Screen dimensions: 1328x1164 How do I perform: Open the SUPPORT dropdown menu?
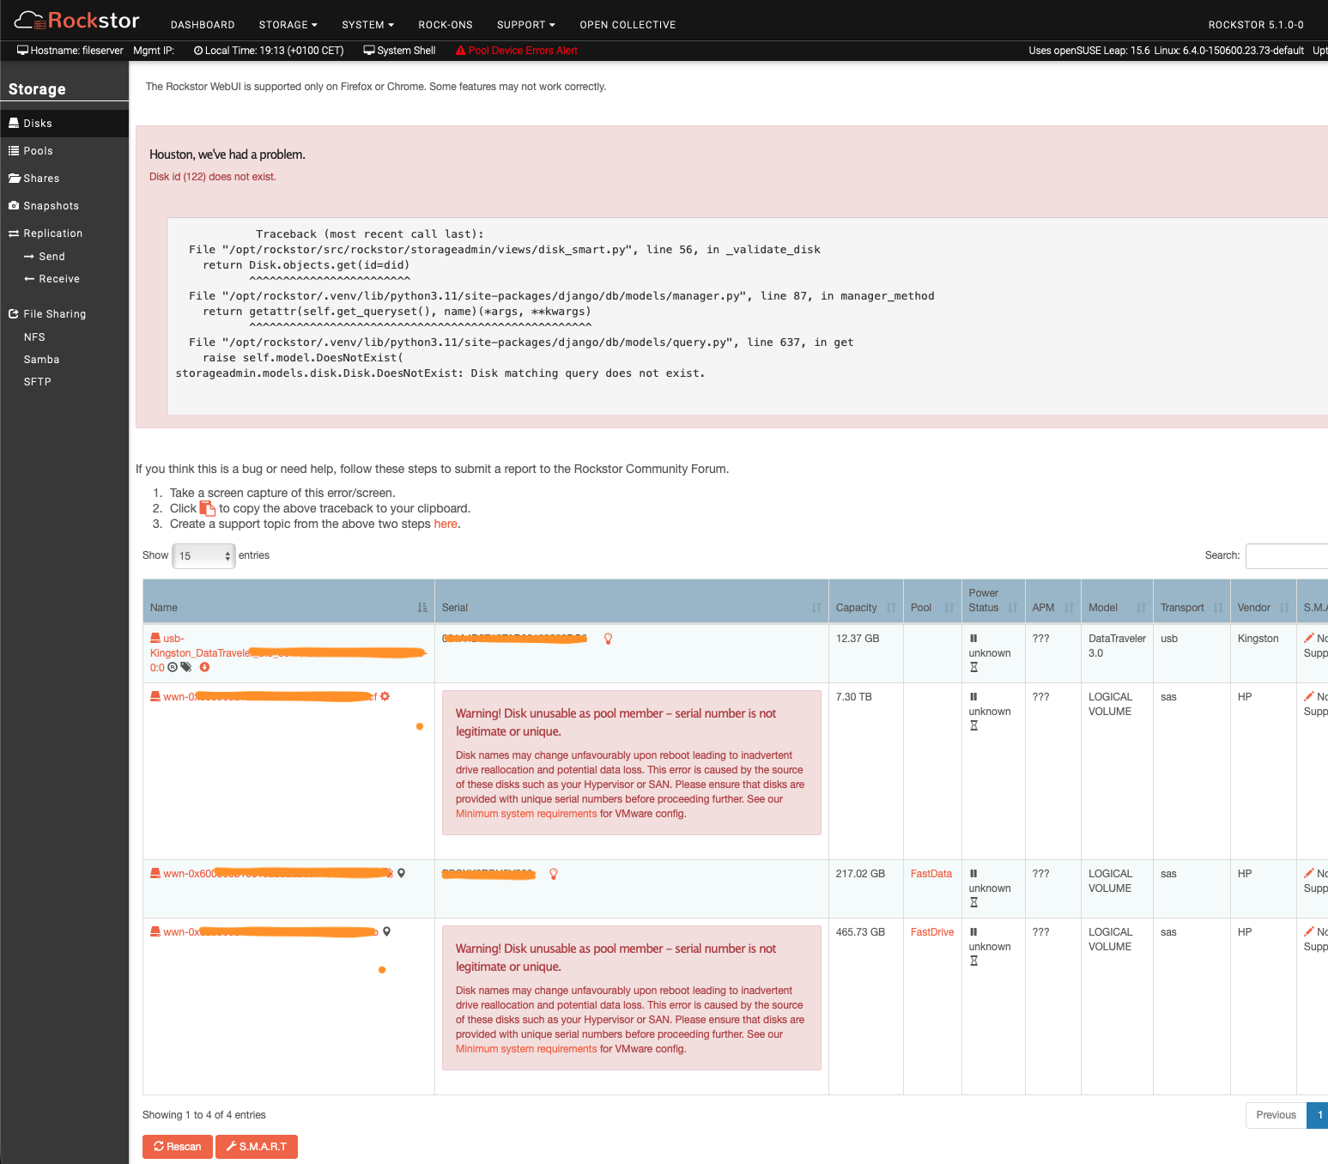point(525,25)
